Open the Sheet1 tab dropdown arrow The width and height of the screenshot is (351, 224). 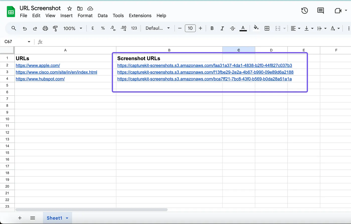pyautogui.click(x=67, y=218)
